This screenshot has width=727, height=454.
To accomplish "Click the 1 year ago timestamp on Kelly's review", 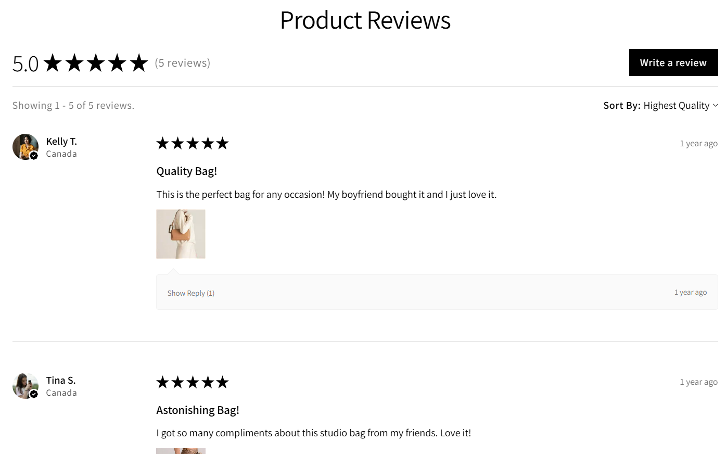I will [x=698, y=143].
